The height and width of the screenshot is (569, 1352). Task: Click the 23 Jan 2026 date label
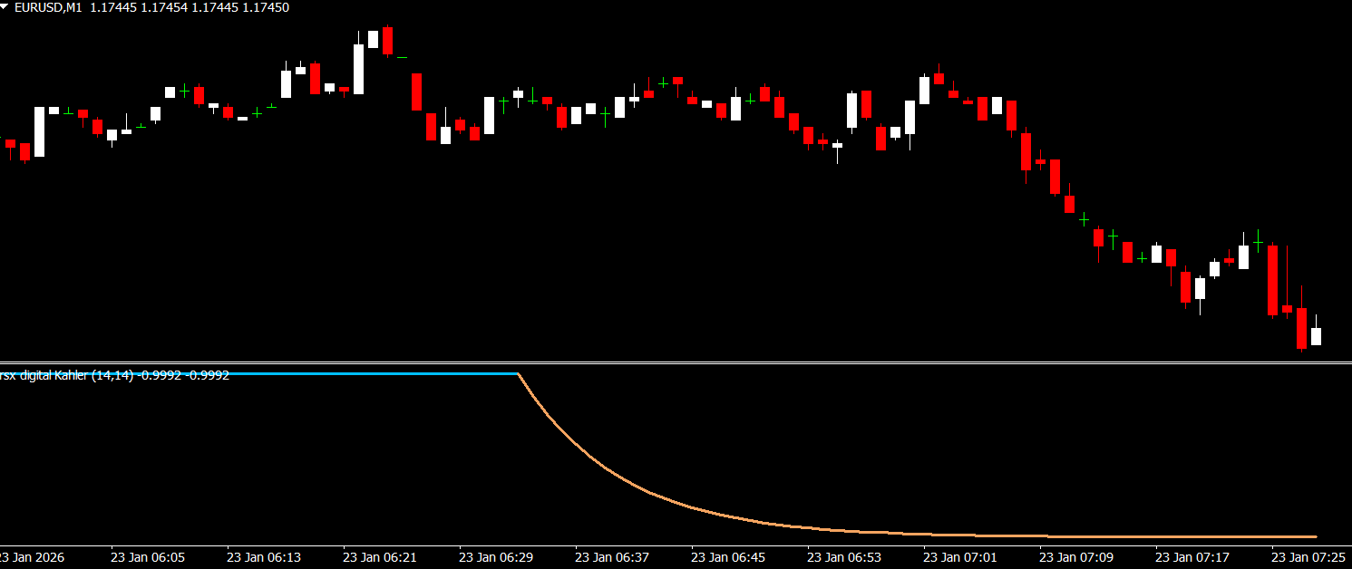pos(33,556)
